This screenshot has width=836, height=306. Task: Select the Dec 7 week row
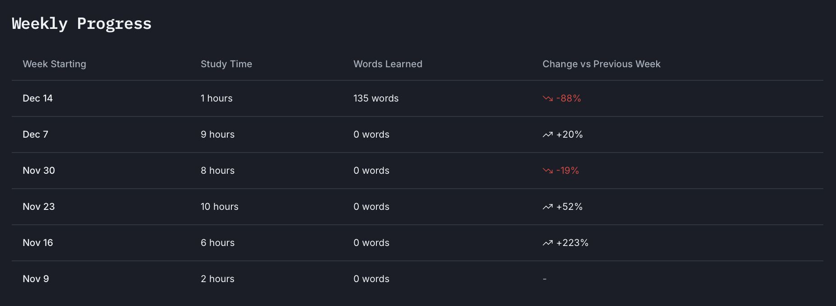click(35, 134)
